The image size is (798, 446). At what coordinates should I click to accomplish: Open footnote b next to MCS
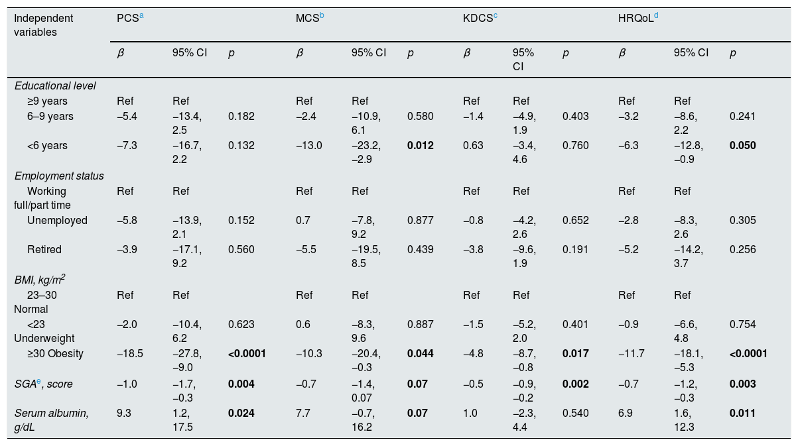(x=322, y=16)
